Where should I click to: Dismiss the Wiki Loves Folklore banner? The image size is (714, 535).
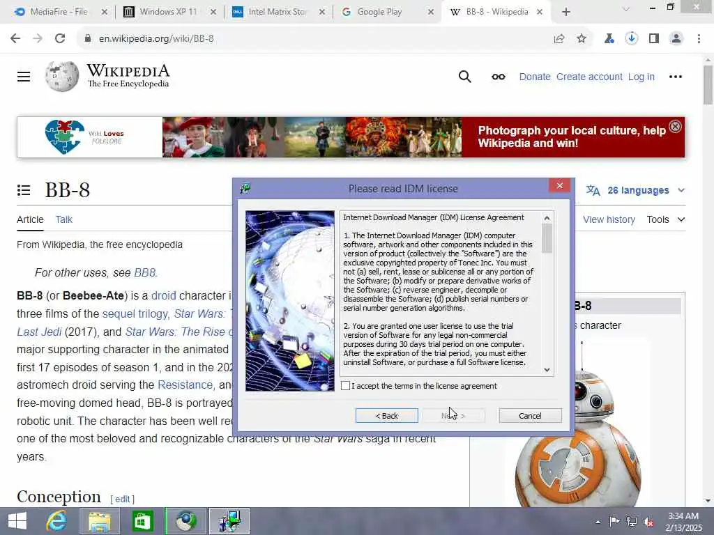675,127
